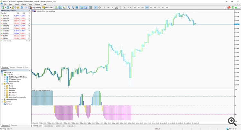Select the D1 timeframe
This screenshot has width=241, height=130.
pos(159,7)
